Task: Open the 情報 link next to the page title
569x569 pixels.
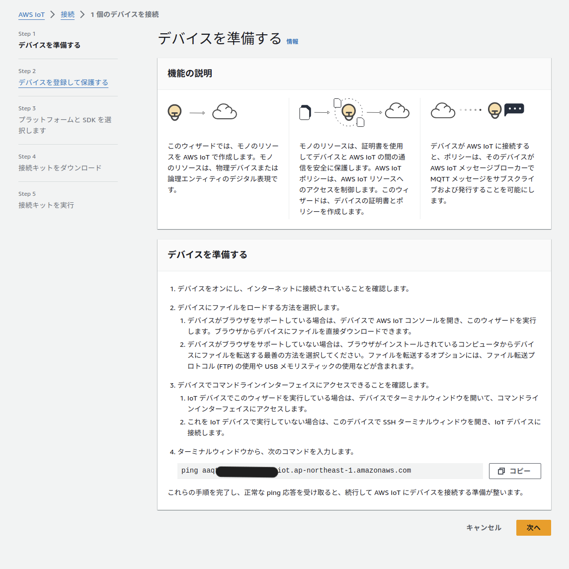Action: click(292, 42)
